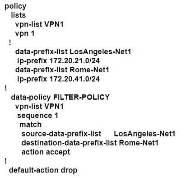Click the match keyword
The width and height of the screenshot is (186, 178).
click(30, 125)
